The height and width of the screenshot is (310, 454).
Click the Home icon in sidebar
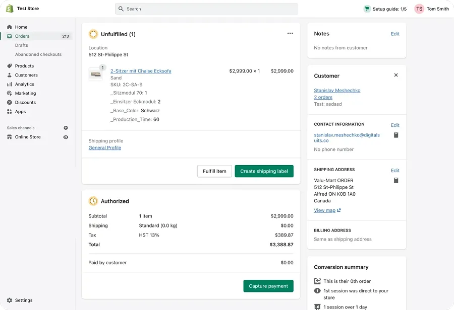pyautogui.click(x=10, y=27)
